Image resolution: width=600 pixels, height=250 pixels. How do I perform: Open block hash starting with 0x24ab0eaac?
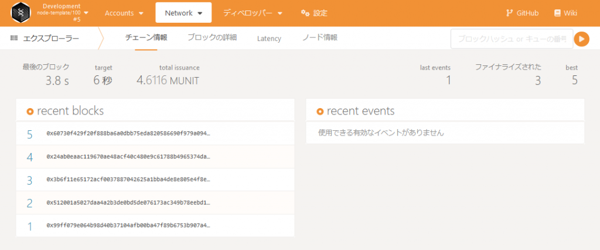128,157
